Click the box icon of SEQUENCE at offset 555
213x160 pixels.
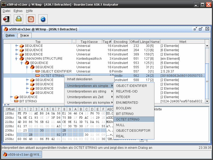tap(32, 67)
